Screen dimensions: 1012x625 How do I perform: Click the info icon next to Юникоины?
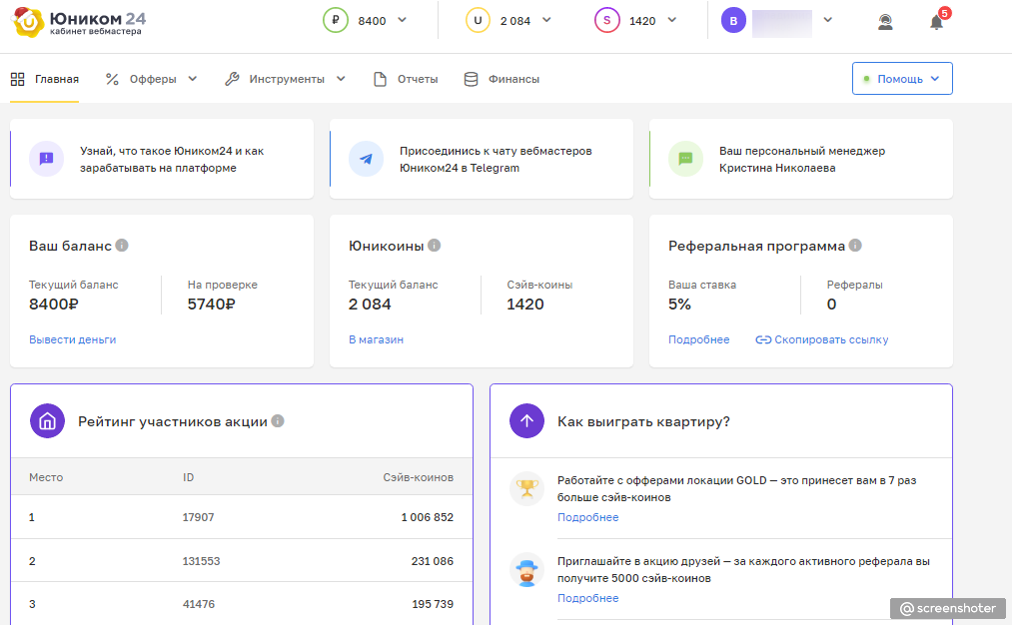[x=435, y=246]
